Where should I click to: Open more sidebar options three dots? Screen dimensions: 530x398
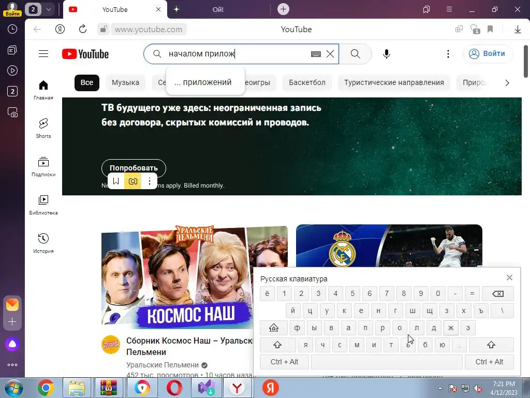click(x=12, y=365)
